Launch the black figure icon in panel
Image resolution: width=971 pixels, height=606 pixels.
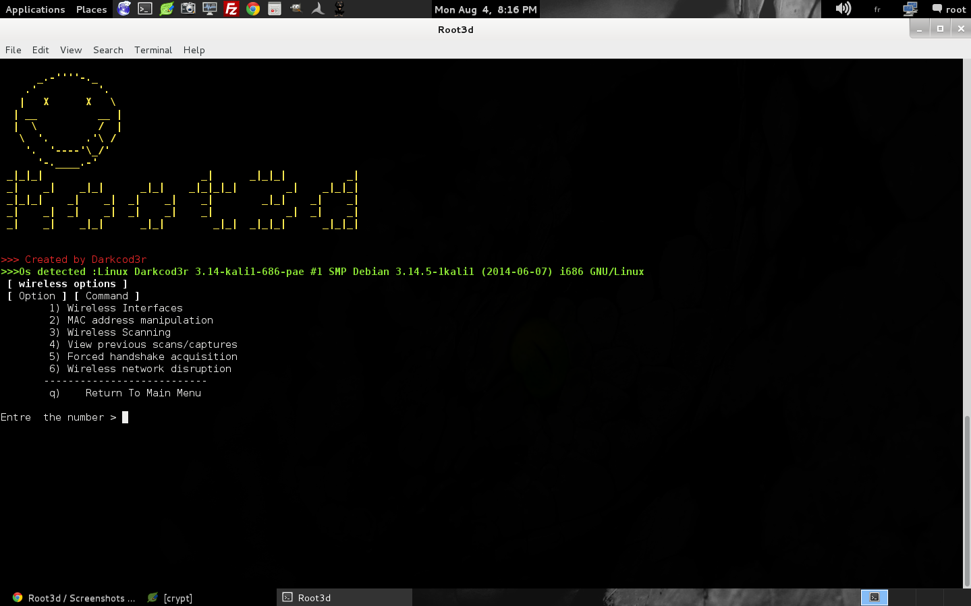click(339, 9)
